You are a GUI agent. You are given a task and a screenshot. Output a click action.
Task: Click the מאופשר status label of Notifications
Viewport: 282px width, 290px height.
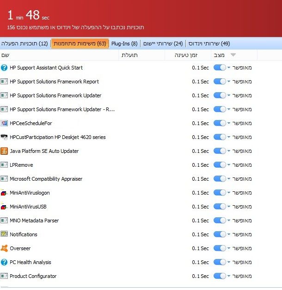point(242,234)
